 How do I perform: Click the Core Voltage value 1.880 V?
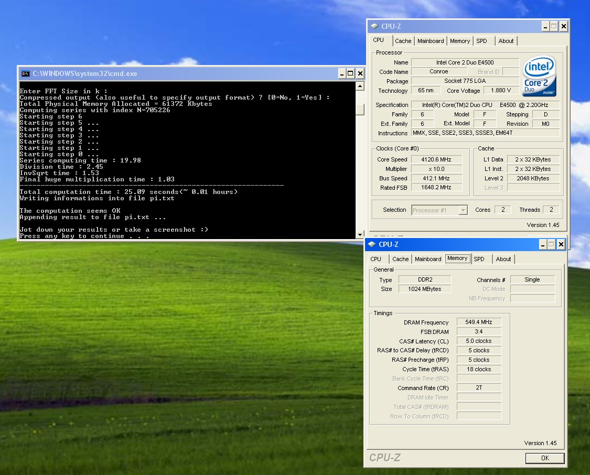click(x=501, y=90)
